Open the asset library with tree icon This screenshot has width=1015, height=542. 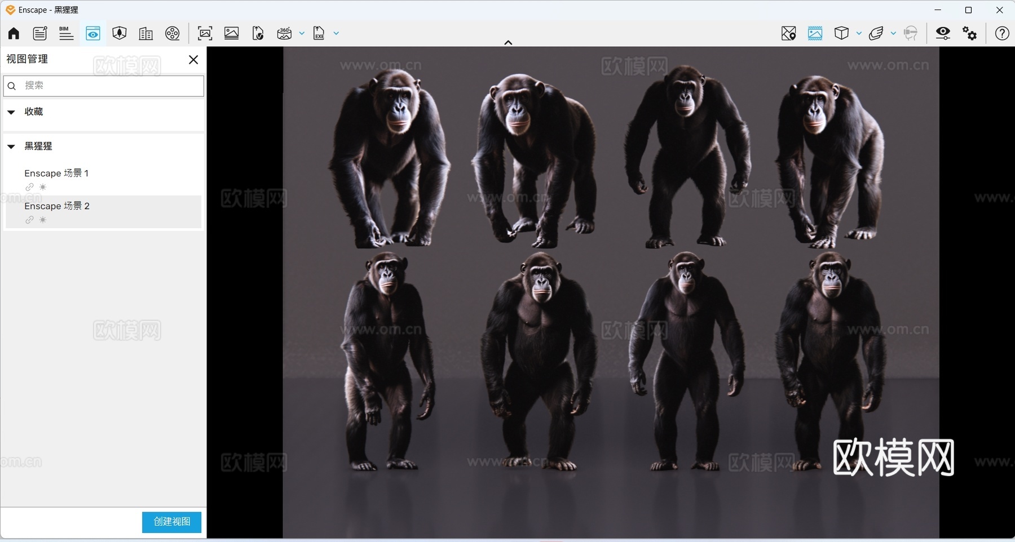[119, 34]
